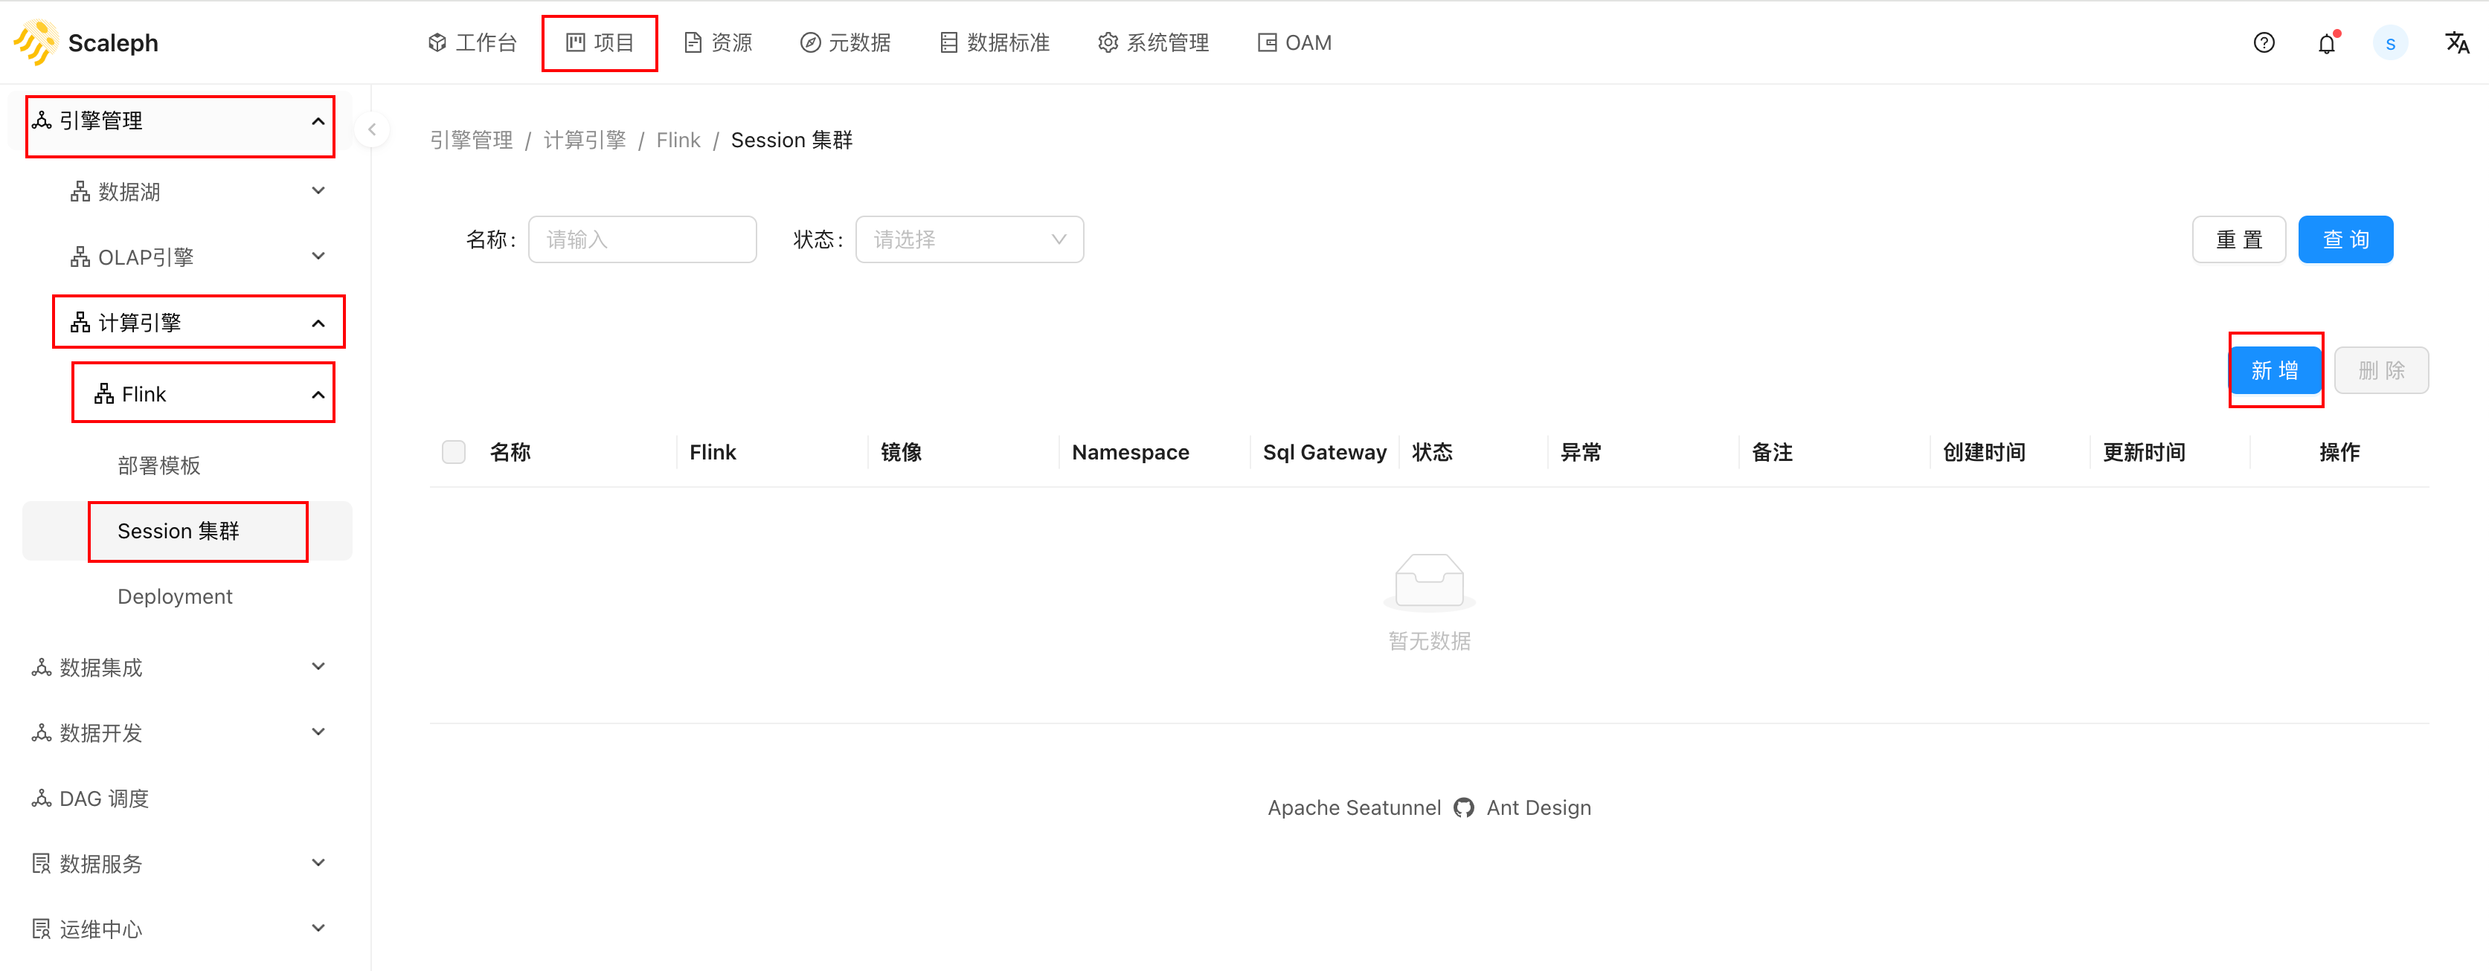Click the Scaleph logo icon
This screenshot has width=2489, height=971.
[x=35, y=42]
